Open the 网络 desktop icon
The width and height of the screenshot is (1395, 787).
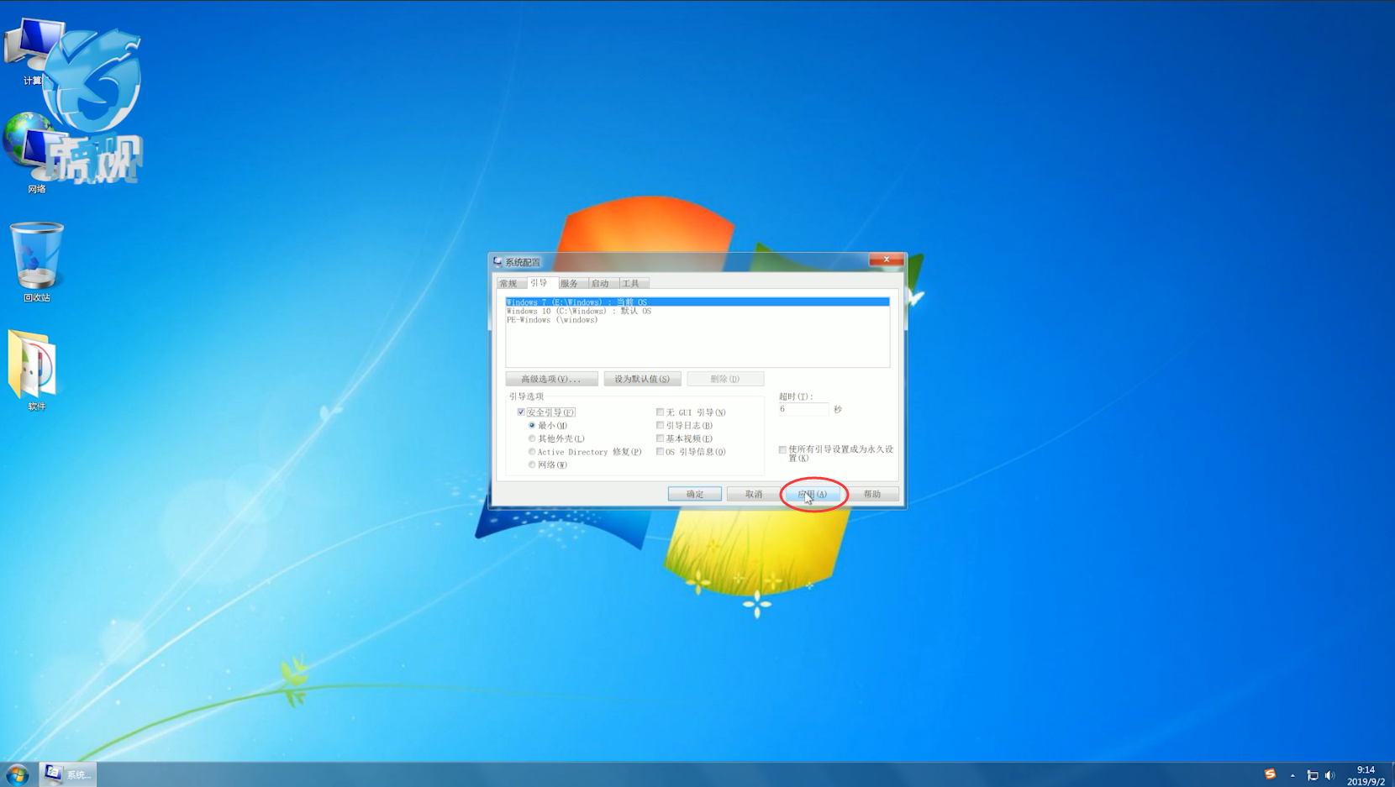[x=36, y=155]
